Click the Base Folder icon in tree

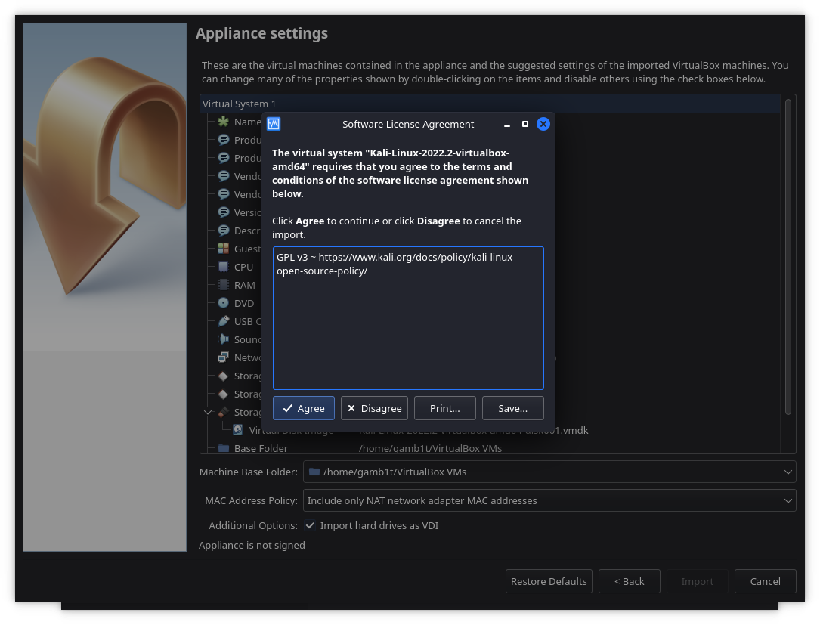[223, 448]
